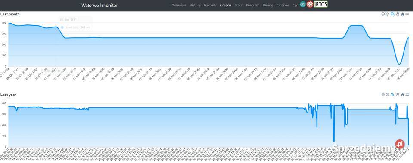This screenshot has height=163, width=413.
Task: Select pan tool on Last month chart
Action: click(x=398, y=14)
